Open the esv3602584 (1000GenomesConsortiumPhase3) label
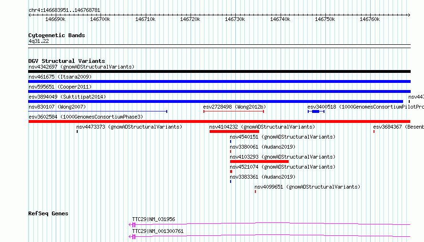Screen dimensions: 424x242 [x=86, y=117]
